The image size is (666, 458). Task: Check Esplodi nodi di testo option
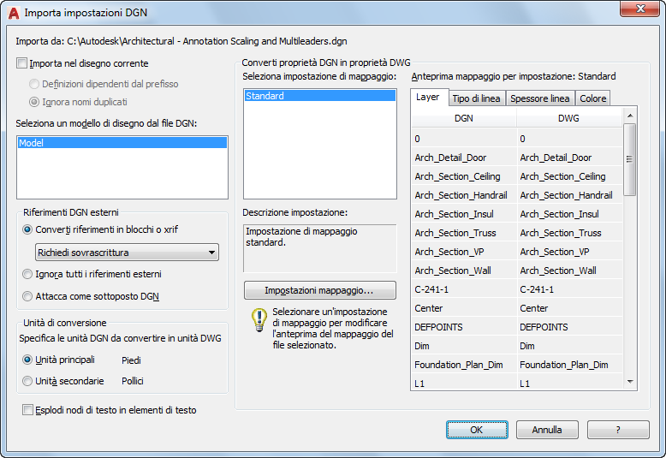[28, 410]
